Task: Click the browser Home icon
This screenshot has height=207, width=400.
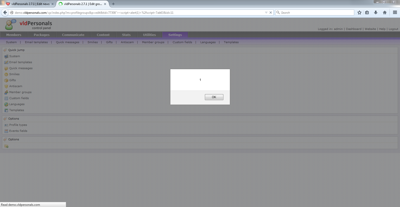Action: [385, 12]
